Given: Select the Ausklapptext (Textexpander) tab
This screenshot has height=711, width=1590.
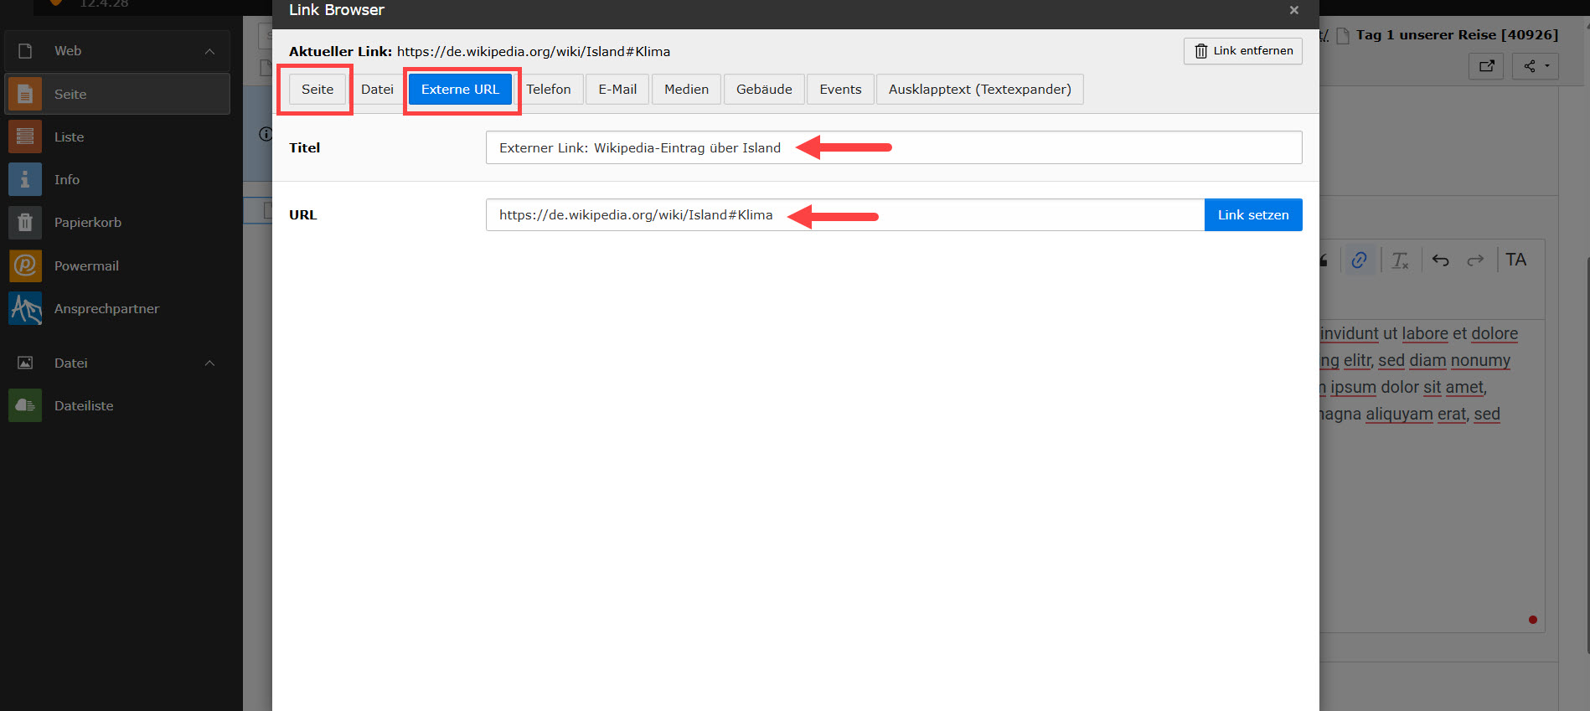Looking at the screenshot, I should pyautogui.click(x=978, y=90).
